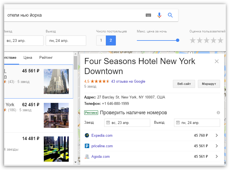
Task: Click the Маршрут directions button
Action: point(209,84)
